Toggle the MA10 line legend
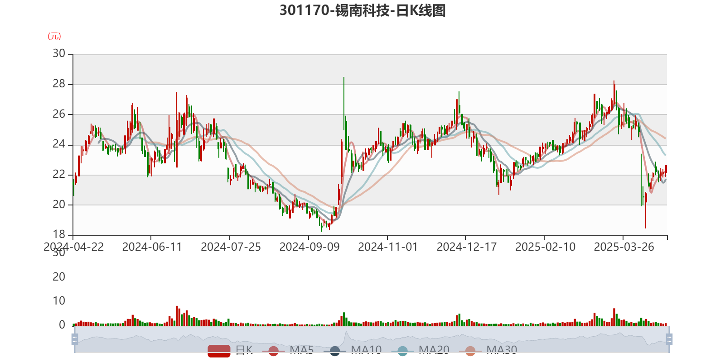Viewport: 725px width, 362px height. point(353,350)
